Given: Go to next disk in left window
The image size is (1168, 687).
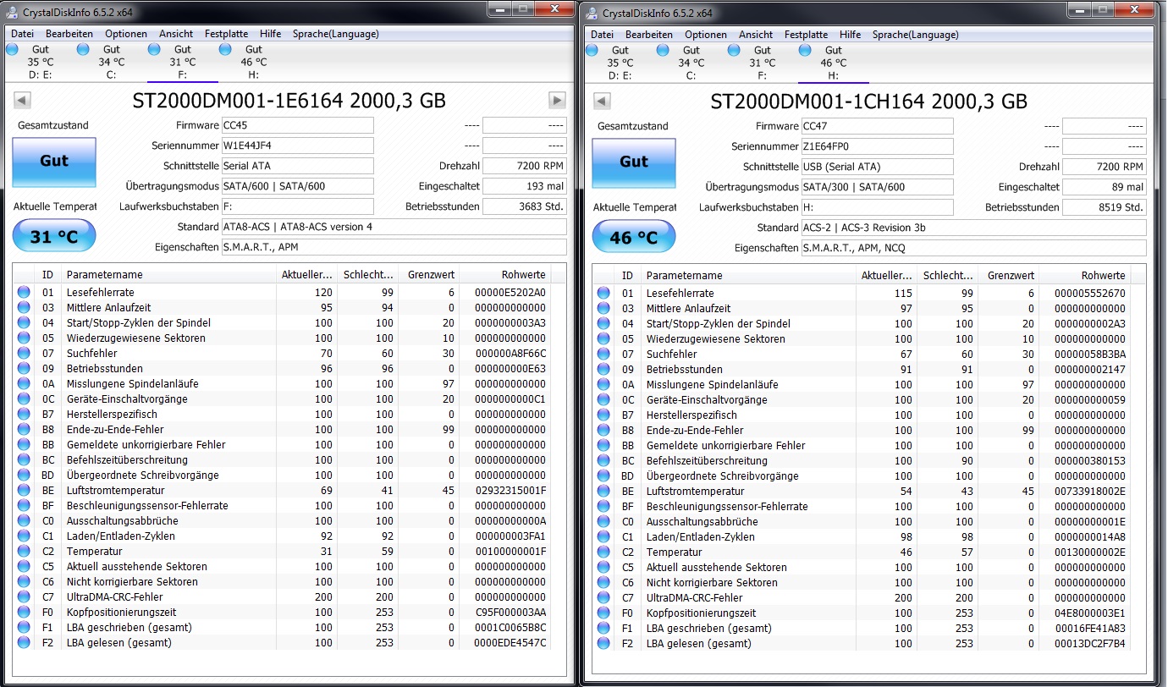Looking at the screenshot, I should (x=557, y=101).
